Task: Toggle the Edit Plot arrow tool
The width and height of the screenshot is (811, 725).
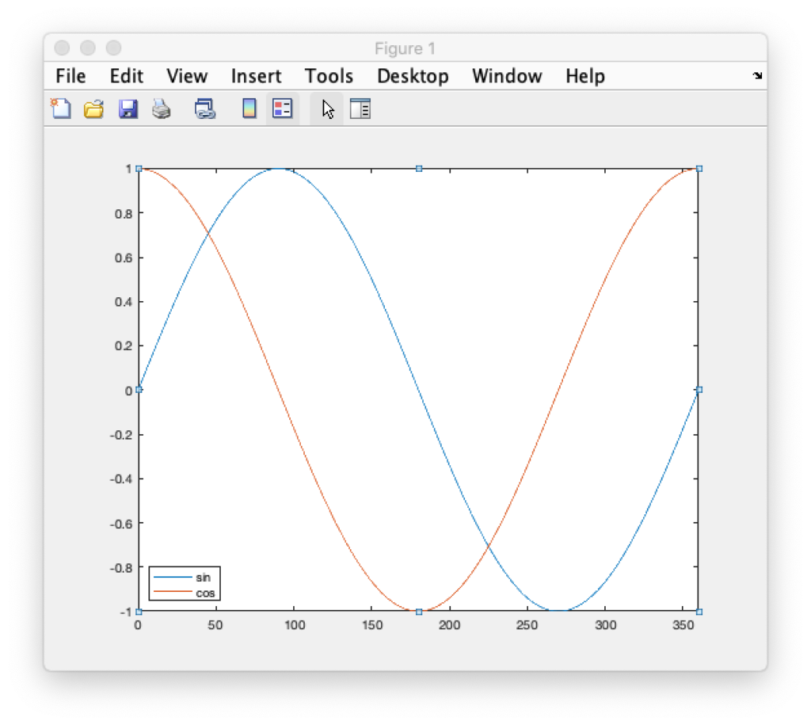Action: click(327, 109)
